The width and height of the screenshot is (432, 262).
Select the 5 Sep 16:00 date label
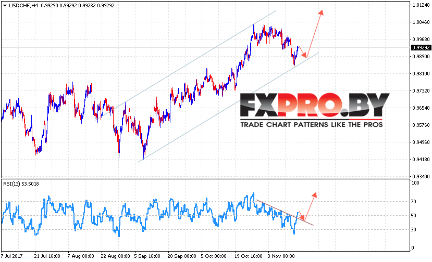click(x=147, y=256)
